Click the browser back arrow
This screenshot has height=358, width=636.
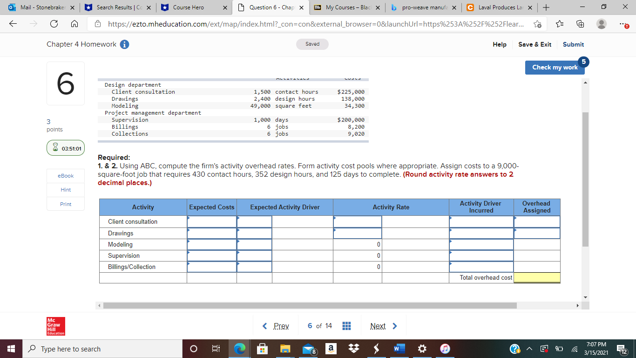click(13, 25)
